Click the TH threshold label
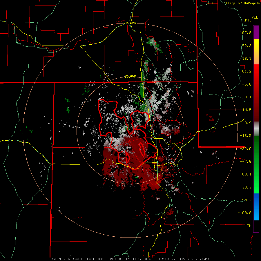261x261 pixels. (249, 226)
